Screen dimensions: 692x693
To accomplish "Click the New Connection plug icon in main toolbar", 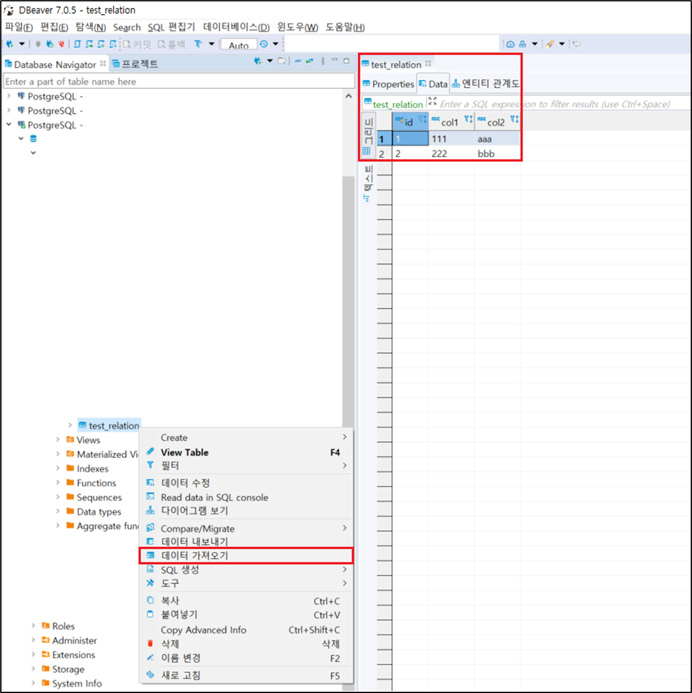I will tap(10, 44).
